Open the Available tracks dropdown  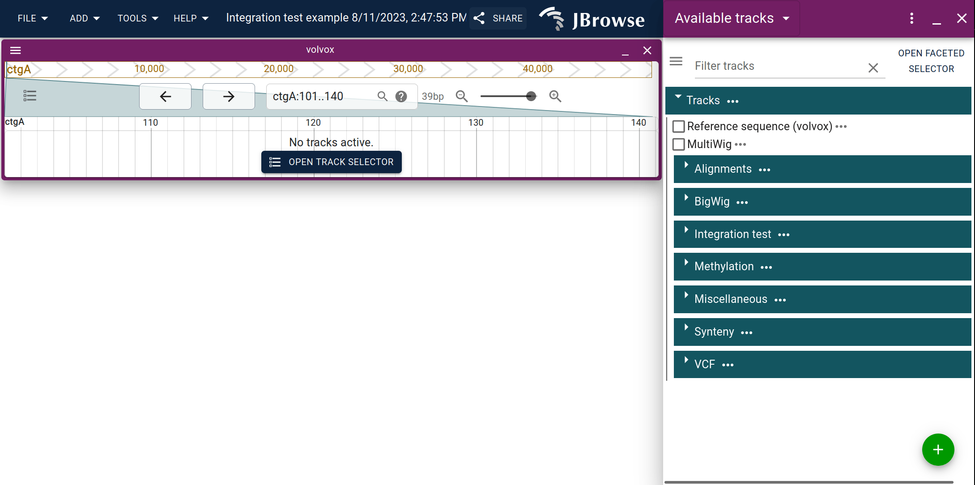tap(732, 18)
